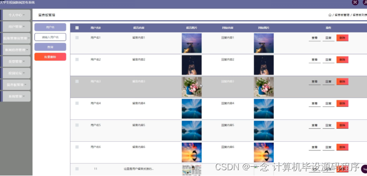Screen dimensions: 367x176
Task: Check the box for row 用户名5
Action: 77,125
